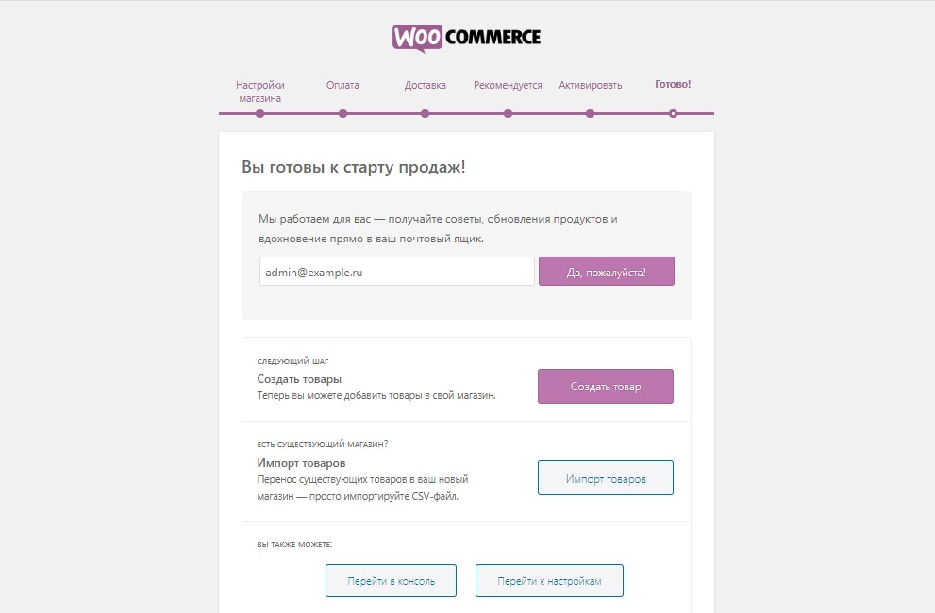The height and width of the screenshot is (613, 935).
Task: Open the Доставка step label
Action: point(426,85)
